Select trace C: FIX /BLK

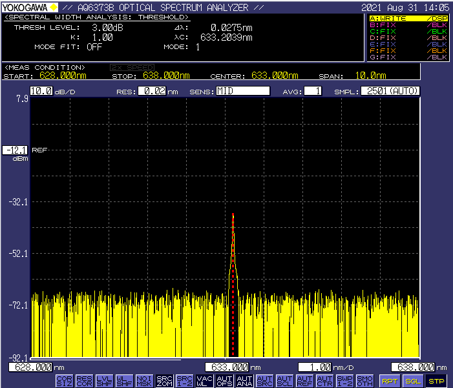pos(408,31)
